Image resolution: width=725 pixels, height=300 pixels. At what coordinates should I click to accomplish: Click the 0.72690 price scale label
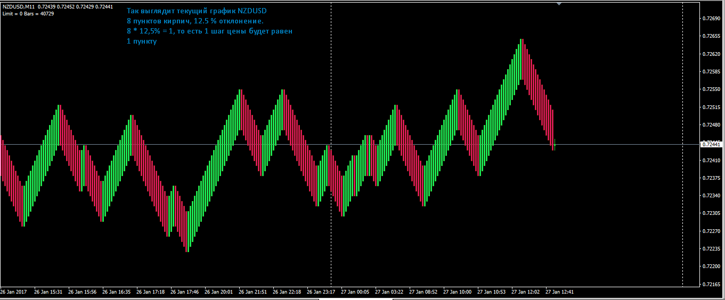pos(712,19)
